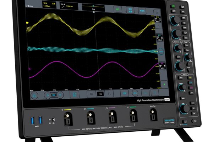Tap the down-triangle circle button on screen
The height and width of the screenshot is (142, 213).
60,95
